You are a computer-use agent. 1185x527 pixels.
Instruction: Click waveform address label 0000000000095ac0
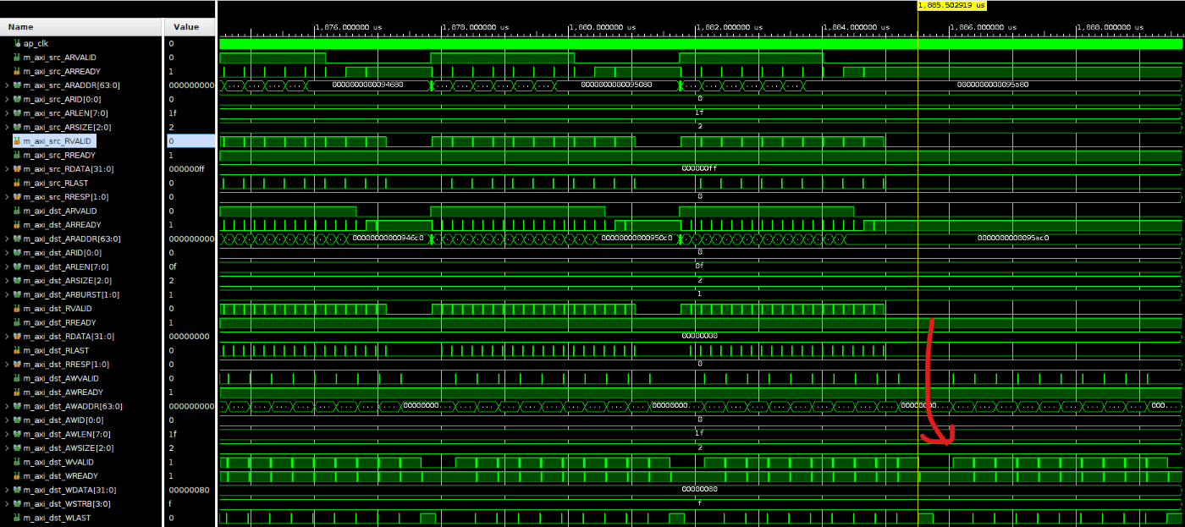click(x=1013, y=239)
